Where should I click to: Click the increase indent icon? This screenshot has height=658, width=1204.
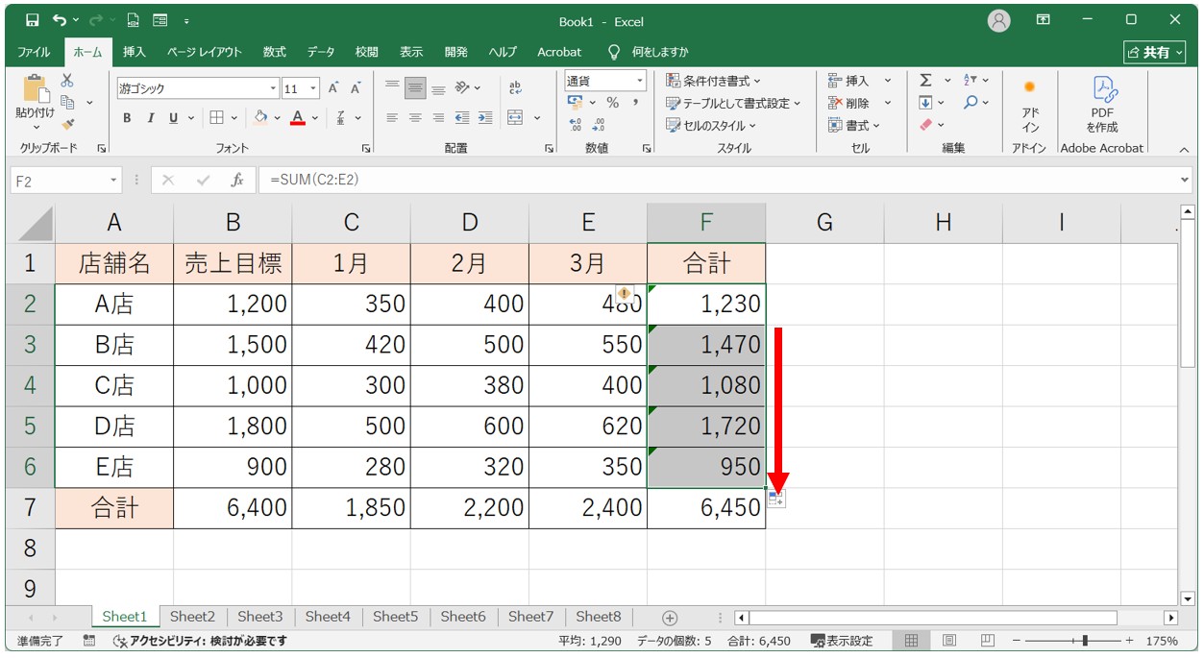click(485, 118)
